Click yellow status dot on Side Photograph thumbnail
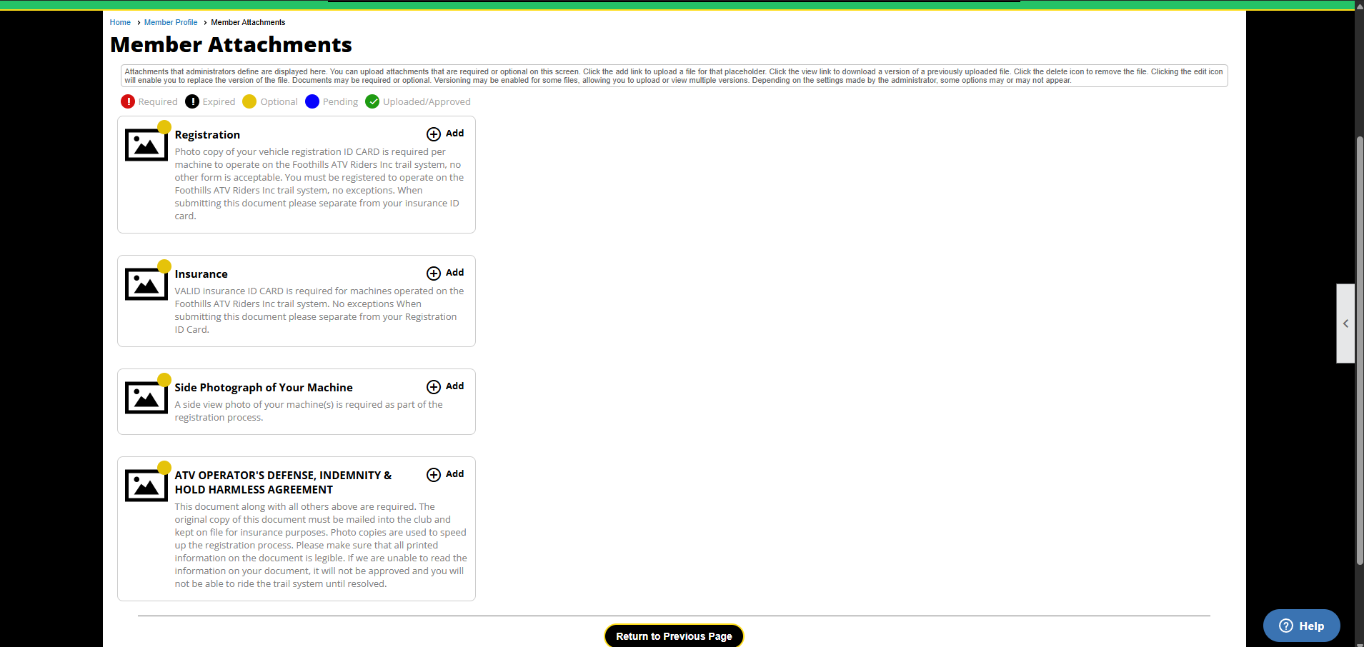This screenshot has height=647, width=1364. click(x=164, y=380)
